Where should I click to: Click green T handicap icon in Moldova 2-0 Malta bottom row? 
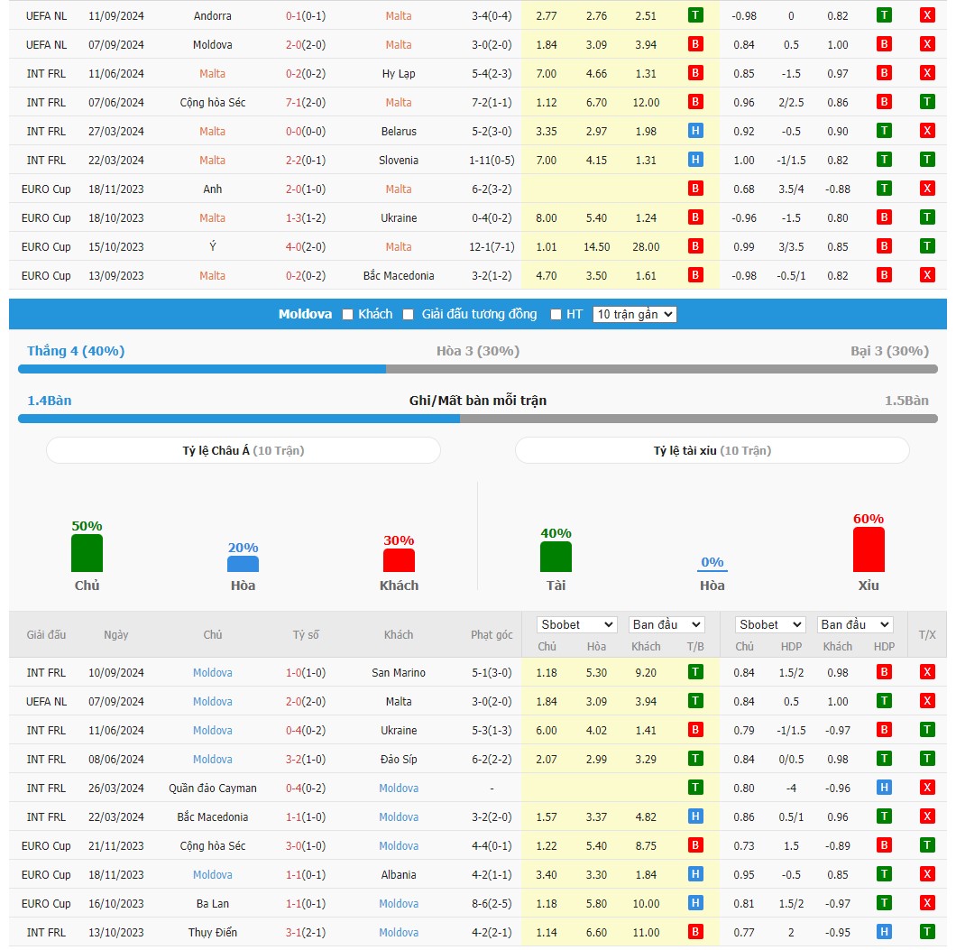(884, 701)
